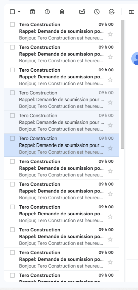Click the email list vertical scrollbar
This screenshot has width=138, height=290.
pyautogui.click(x=122, y=84)
